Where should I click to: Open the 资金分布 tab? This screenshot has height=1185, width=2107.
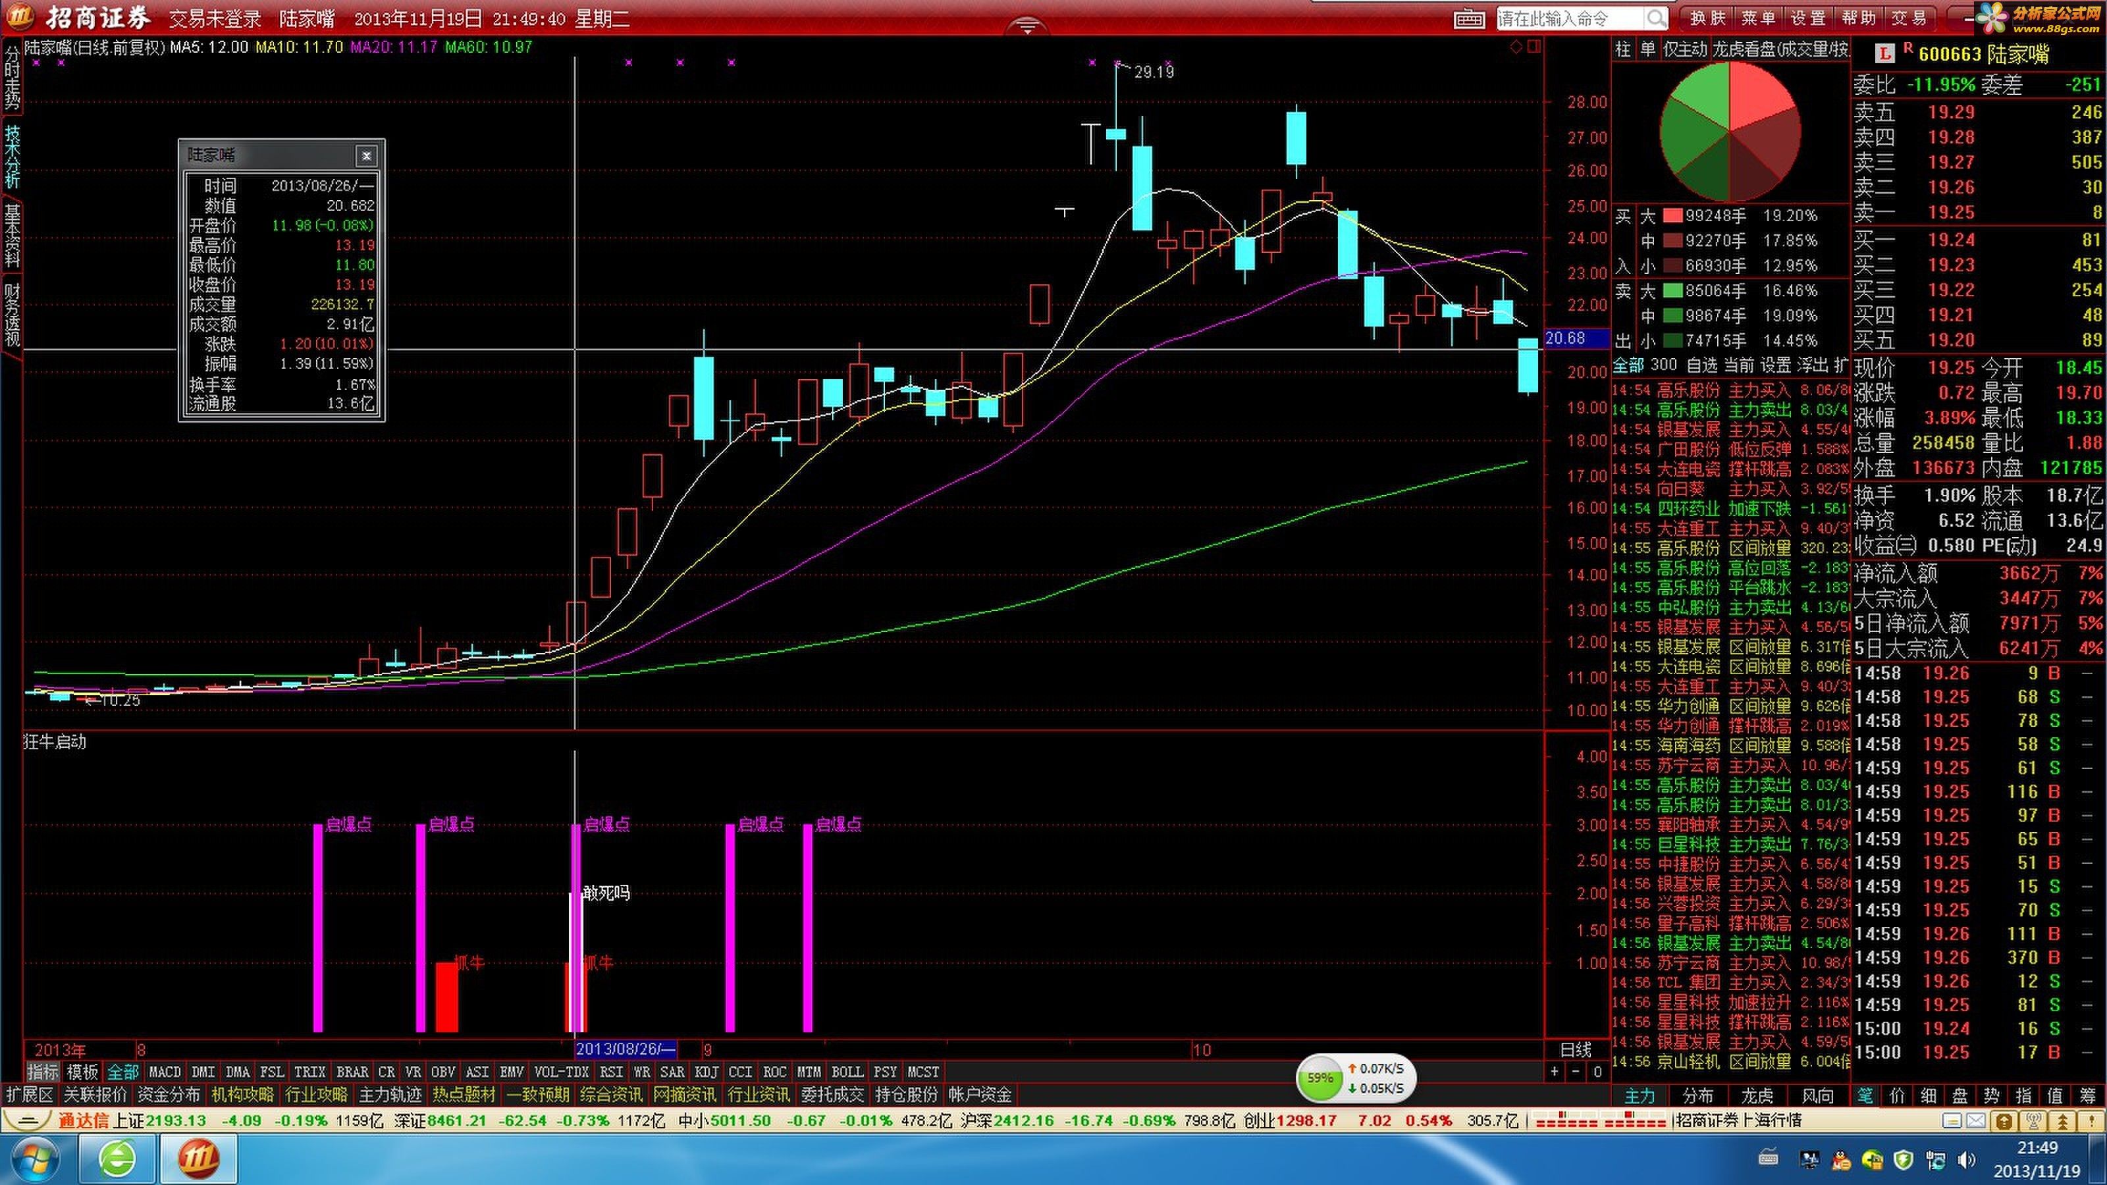(x=169, y=1094)
